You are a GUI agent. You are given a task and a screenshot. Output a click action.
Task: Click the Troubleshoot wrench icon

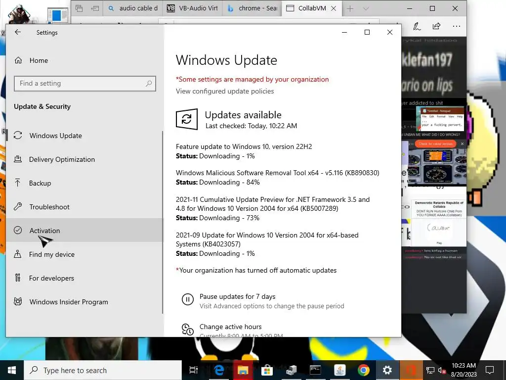click(18, 206)
